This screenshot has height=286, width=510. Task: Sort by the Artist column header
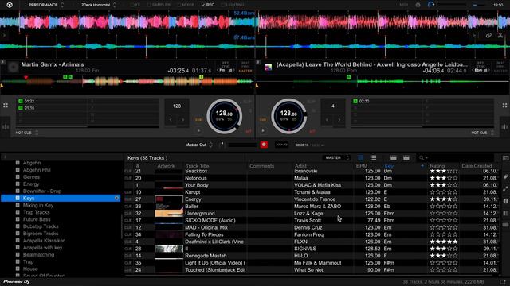tap(300, 166)
